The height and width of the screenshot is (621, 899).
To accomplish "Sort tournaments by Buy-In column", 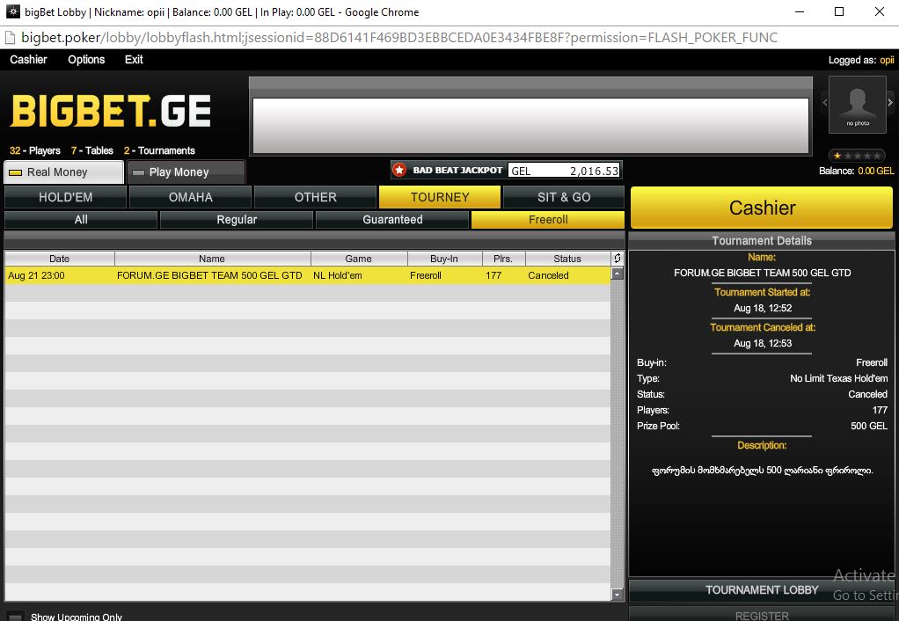I will (444, 259).
